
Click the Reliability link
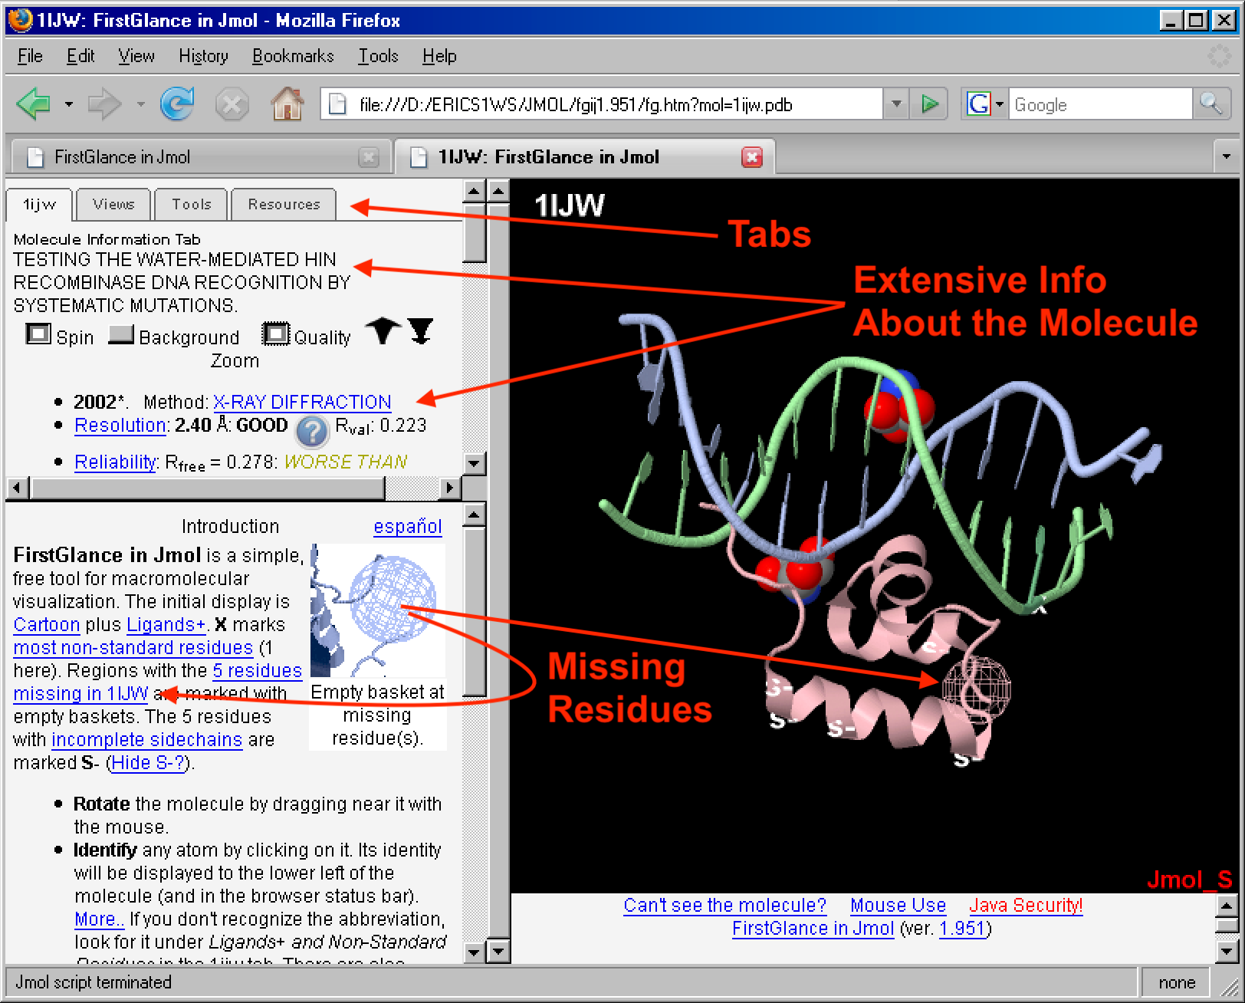(x=116, y=462)
